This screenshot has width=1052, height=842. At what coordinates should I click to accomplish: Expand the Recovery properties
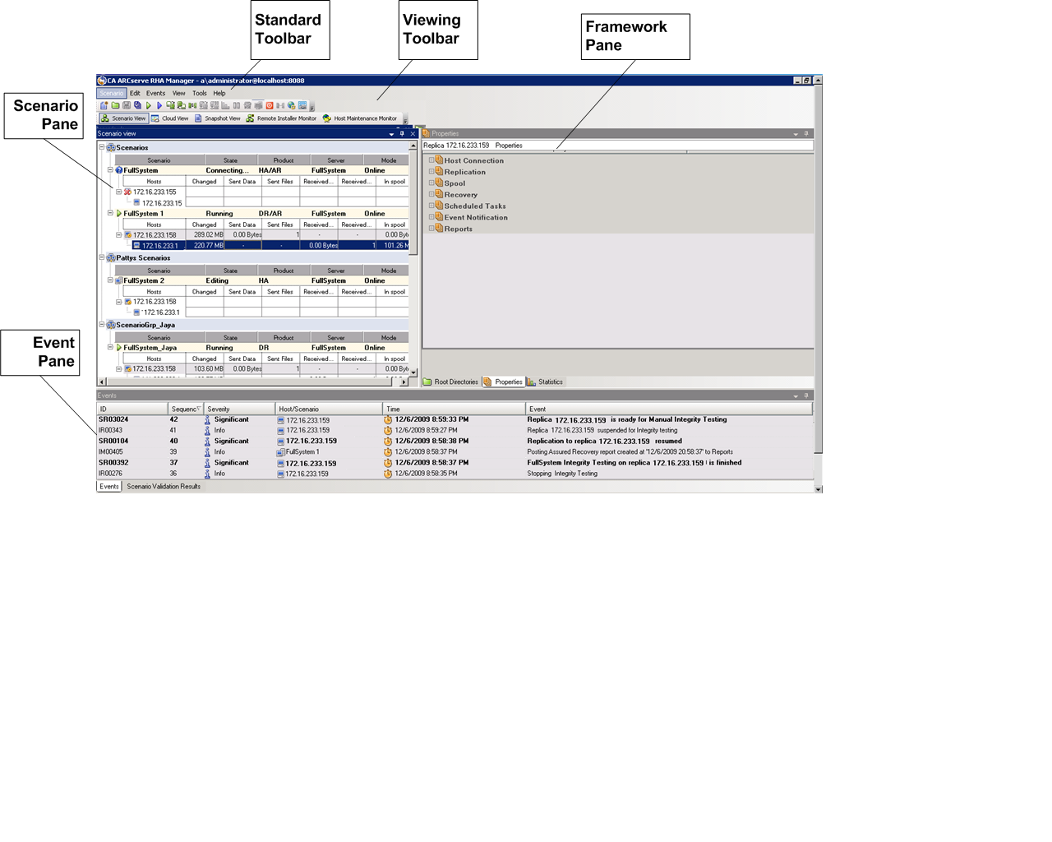coord(431,194)
